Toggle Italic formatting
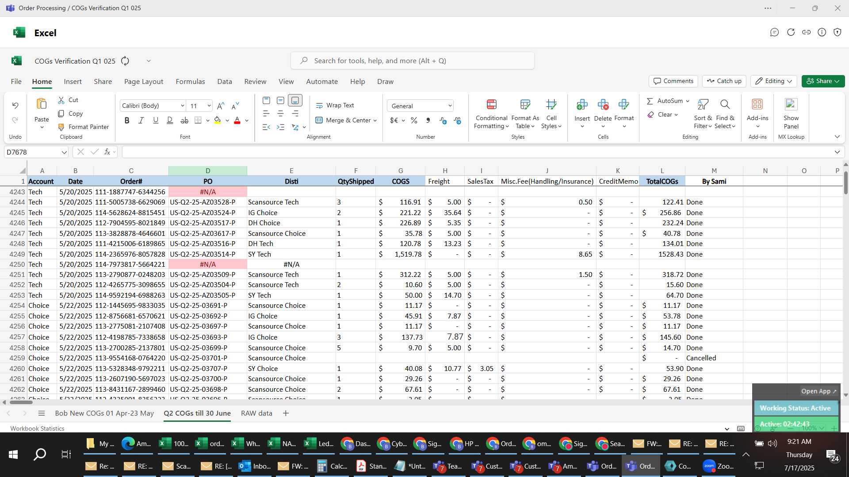Screen dimensions: 849x477 141,120
